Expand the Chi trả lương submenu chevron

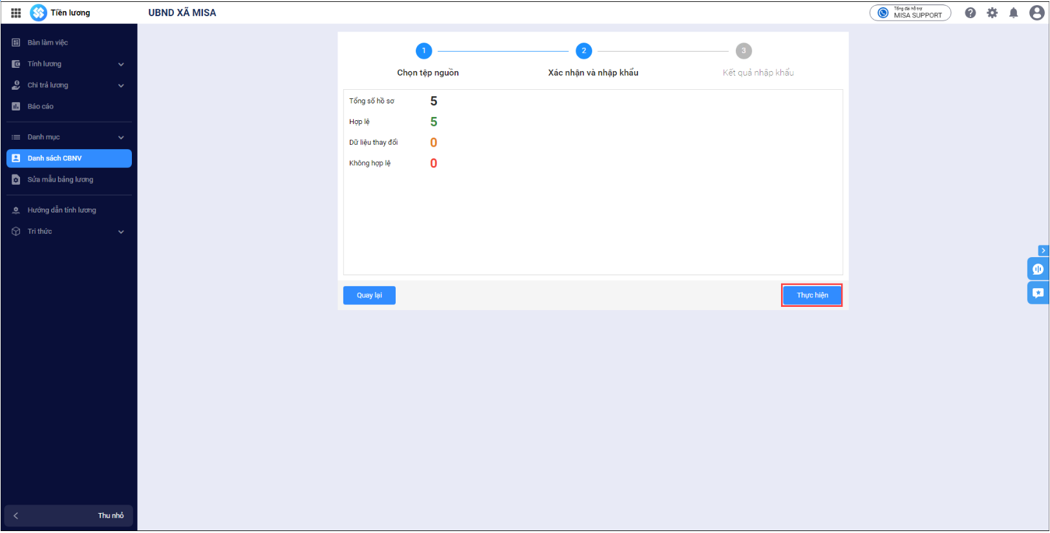pos(121,86)
